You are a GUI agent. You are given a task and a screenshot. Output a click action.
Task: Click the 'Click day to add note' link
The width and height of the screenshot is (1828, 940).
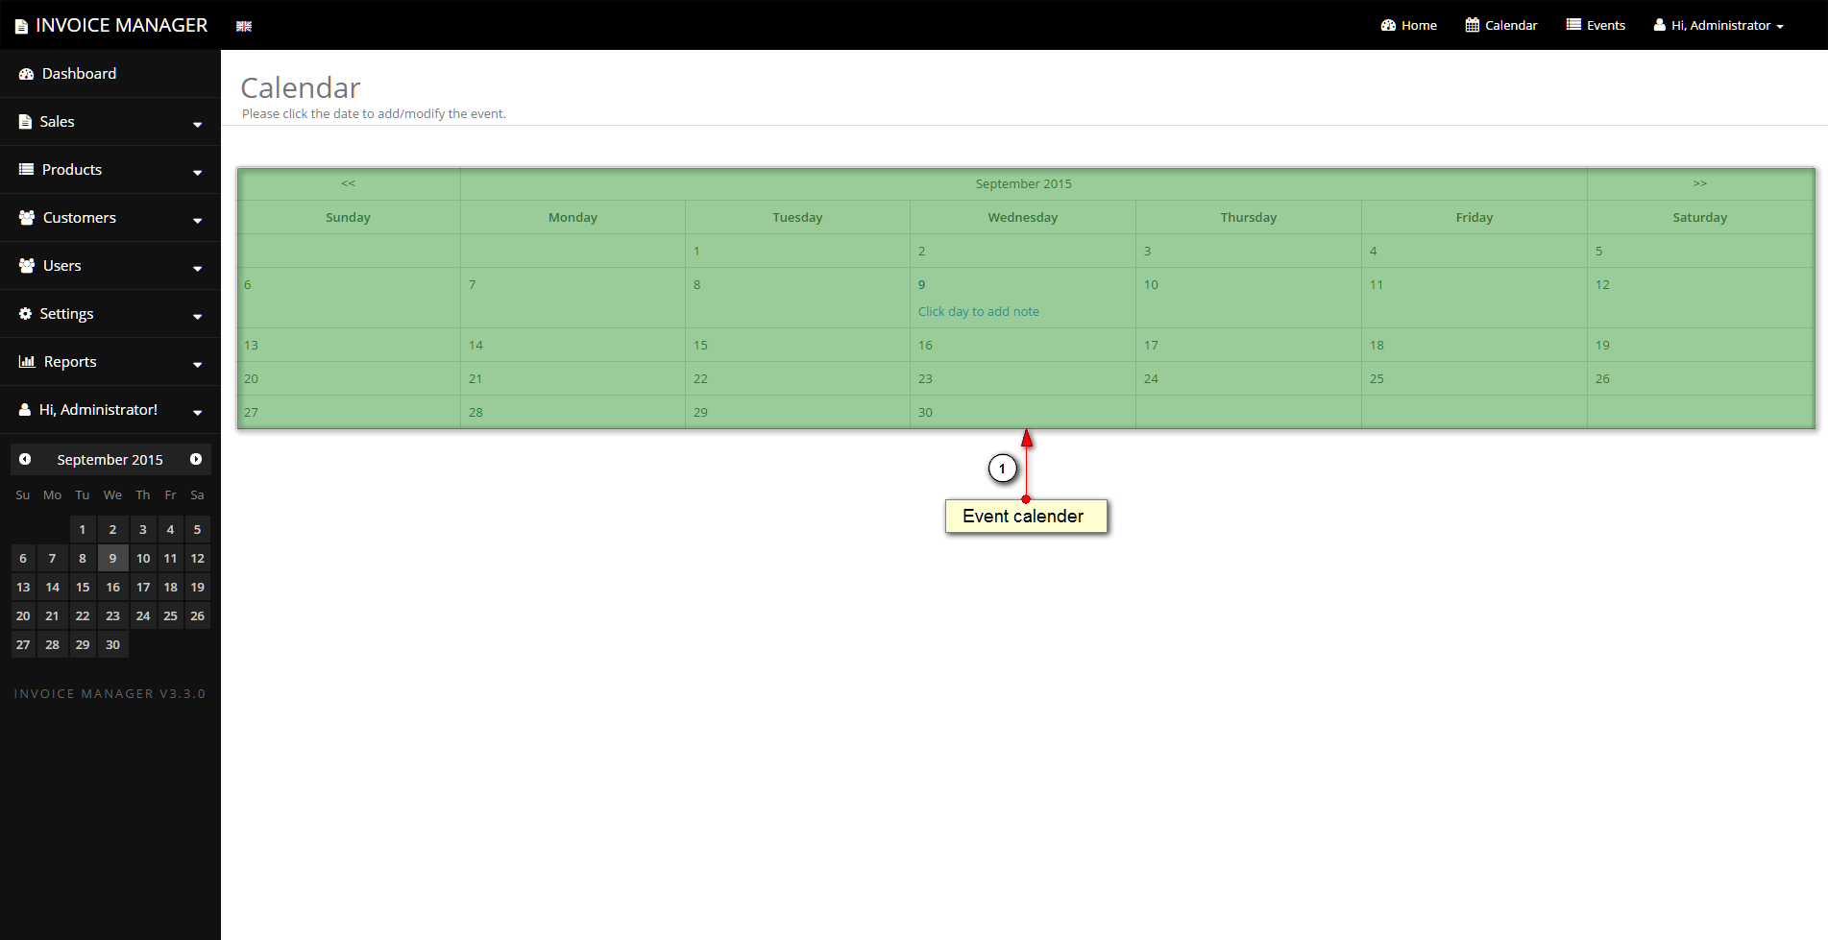pos(978,312)
